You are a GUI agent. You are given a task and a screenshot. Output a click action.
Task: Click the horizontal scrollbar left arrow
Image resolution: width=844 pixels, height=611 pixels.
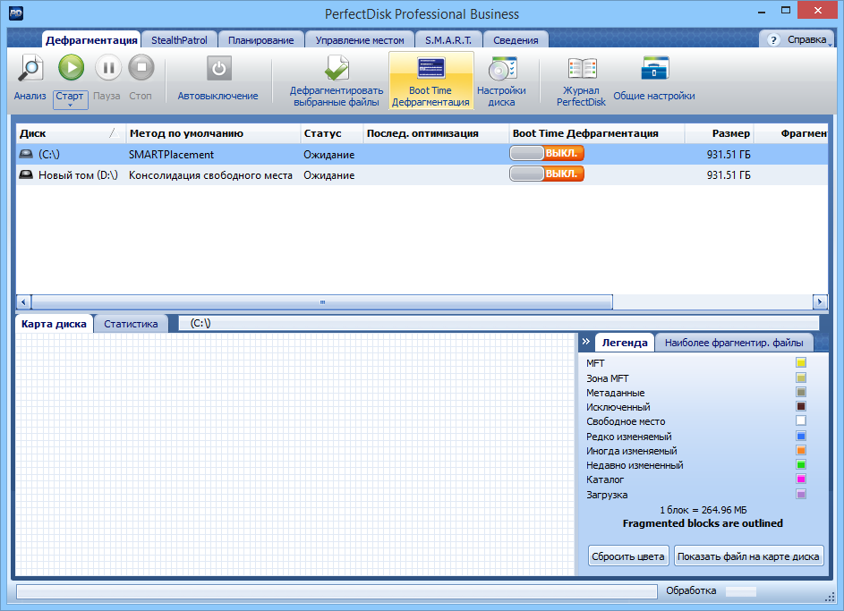click(x=23, y=301)
